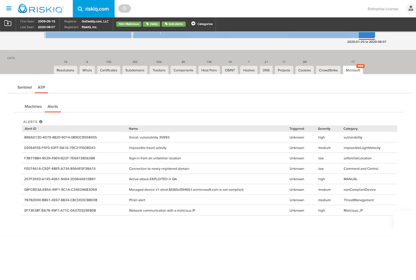Screen dimensions: 416x280
Task: Click alert ID 8B9A013D-4079-4B20-9014-0B9DCB558455
Action: tap(60, 137)
